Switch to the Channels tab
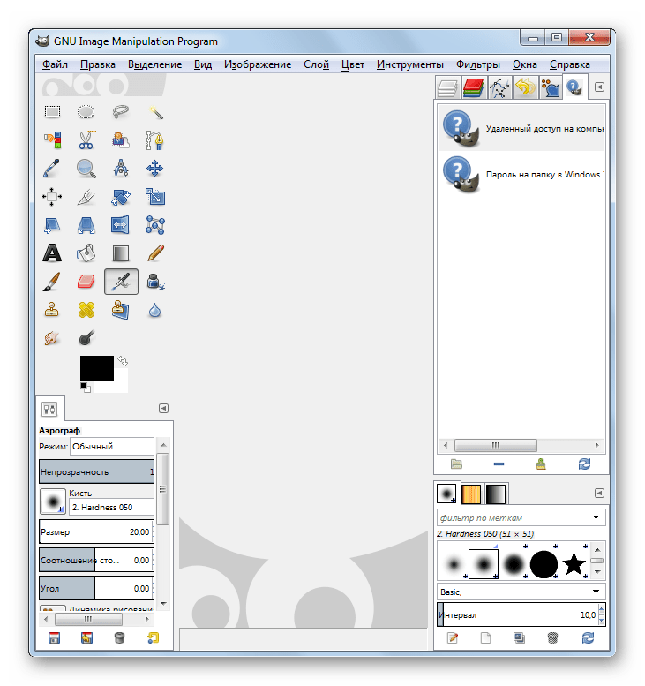The height and width of the screenshot is (686, 645). click(473, 88)
